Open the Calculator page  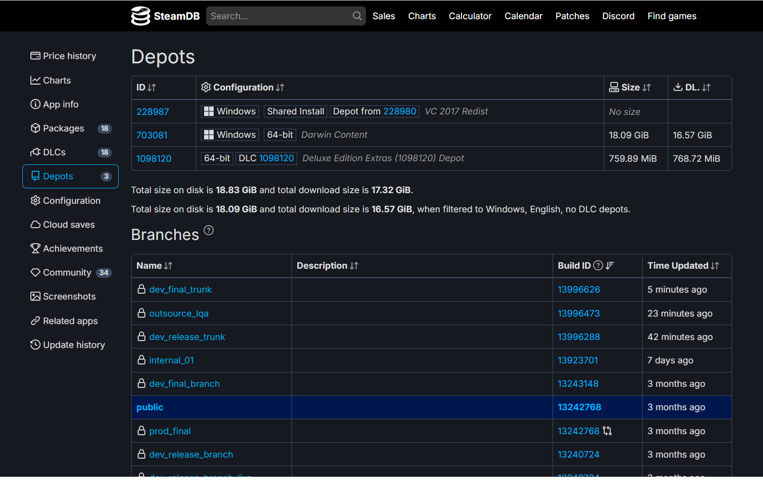point(470,16)
